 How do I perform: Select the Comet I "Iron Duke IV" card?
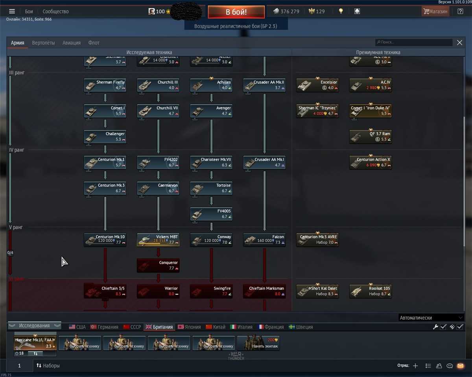pos(371,111)
